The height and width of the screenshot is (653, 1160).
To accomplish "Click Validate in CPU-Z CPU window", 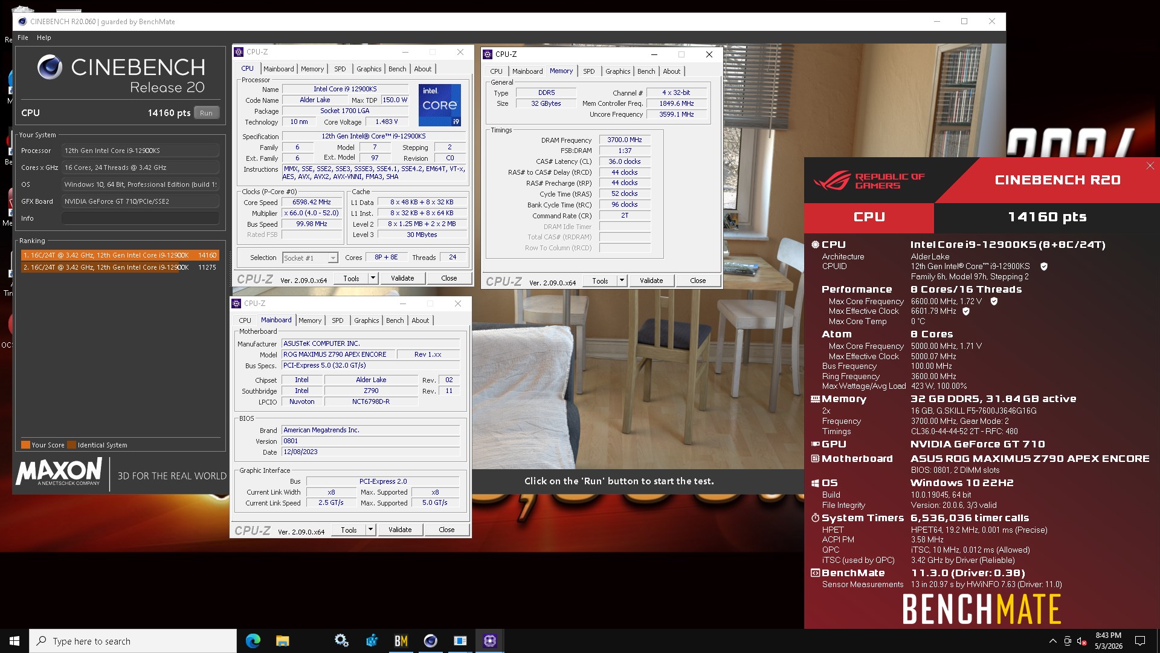I will coord(402,278).
